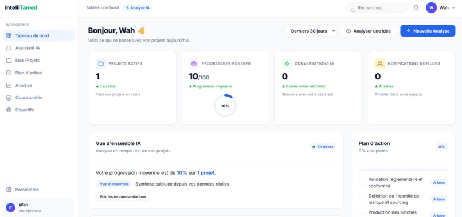Check Définition de l'identité de marque task

click(x=362, y=199)
